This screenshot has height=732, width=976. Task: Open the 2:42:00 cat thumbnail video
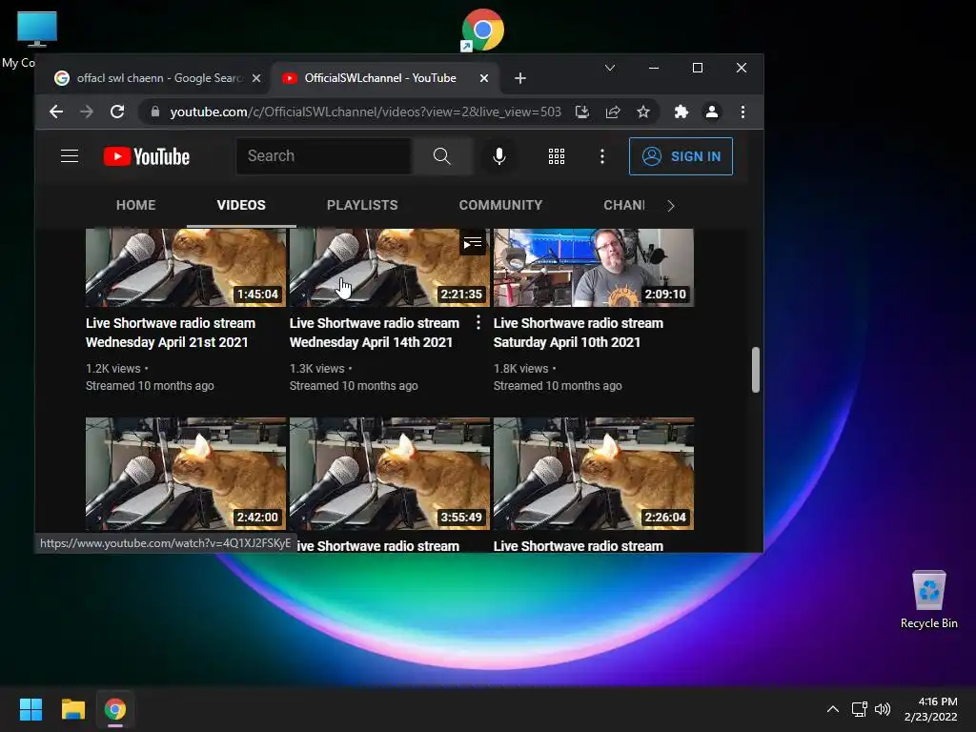click(x=186, y=474)
